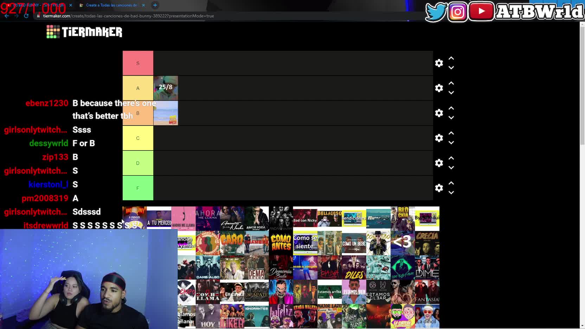Viewport: 585px width, 329px height.
Task: Move F tier row down with arrow
Action: pyautogui.click(x=451, y=192)
